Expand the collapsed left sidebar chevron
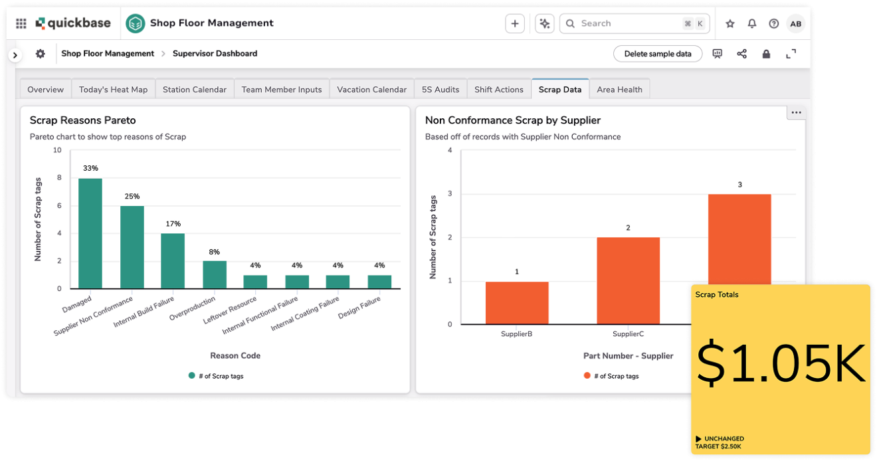This screenshot has height=461, width=877. click(x=15, y=54)
